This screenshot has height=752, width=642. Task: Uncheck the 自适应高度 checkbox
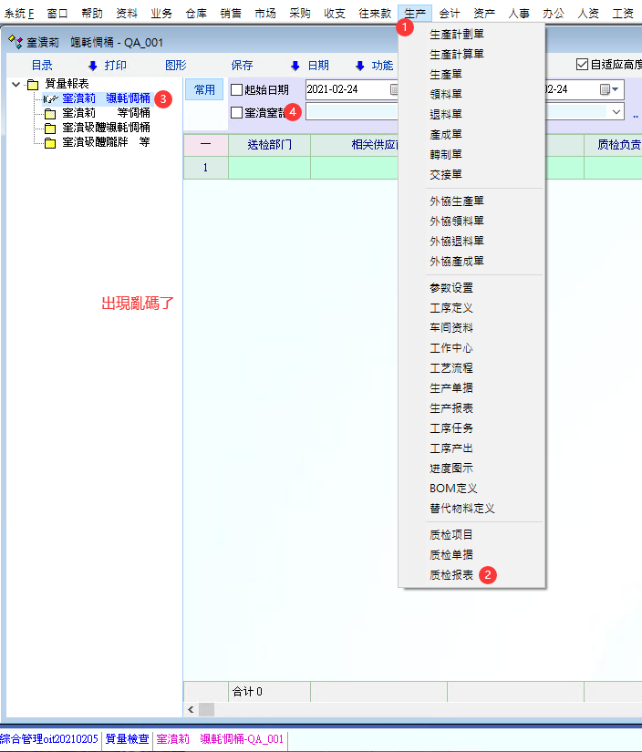point(582,65)
